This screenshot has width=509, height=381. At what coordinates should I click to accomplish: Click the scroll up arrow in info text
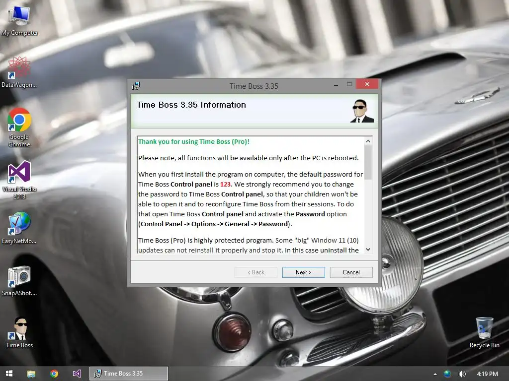tap(368, 141)
